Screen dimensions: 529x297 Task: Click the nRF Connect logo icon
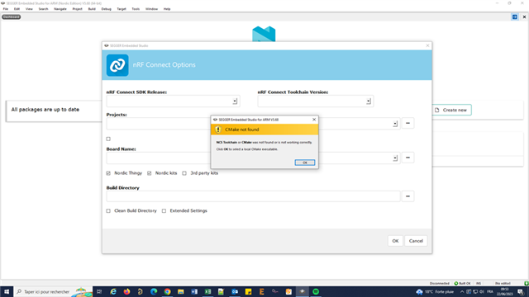117,65
